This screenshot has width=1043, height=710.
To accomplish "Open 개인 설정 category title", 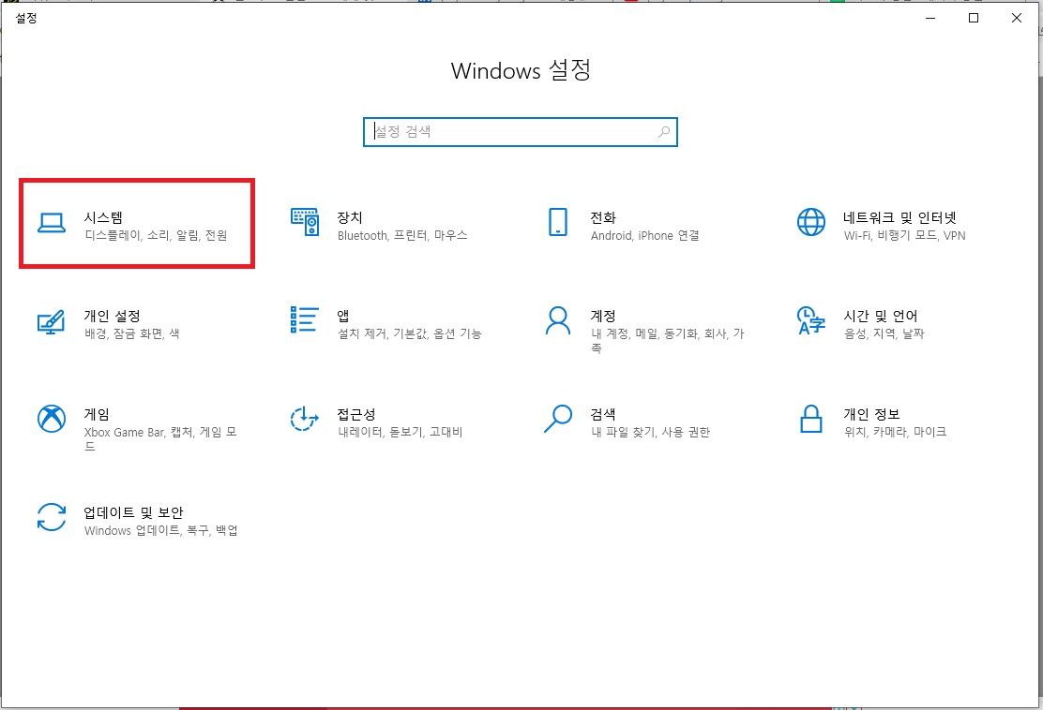I will coord(112,316).
